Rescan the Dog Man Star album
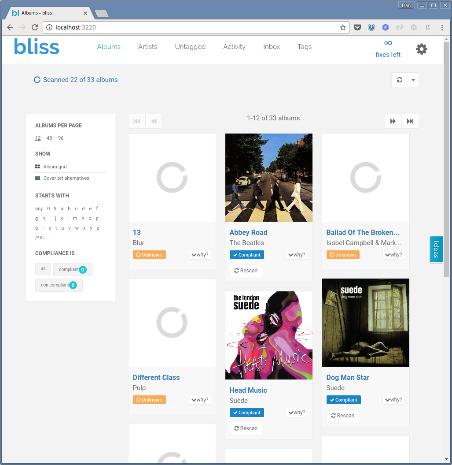This screenshot has width=452, height=465. click(x=343, y=416)
